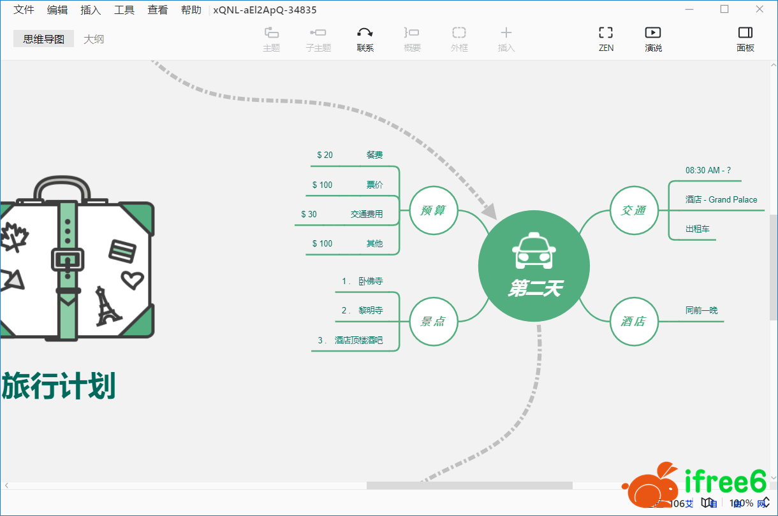The image size is (778, 516).
Task: Open the 工具 menu
Action: 124,10
